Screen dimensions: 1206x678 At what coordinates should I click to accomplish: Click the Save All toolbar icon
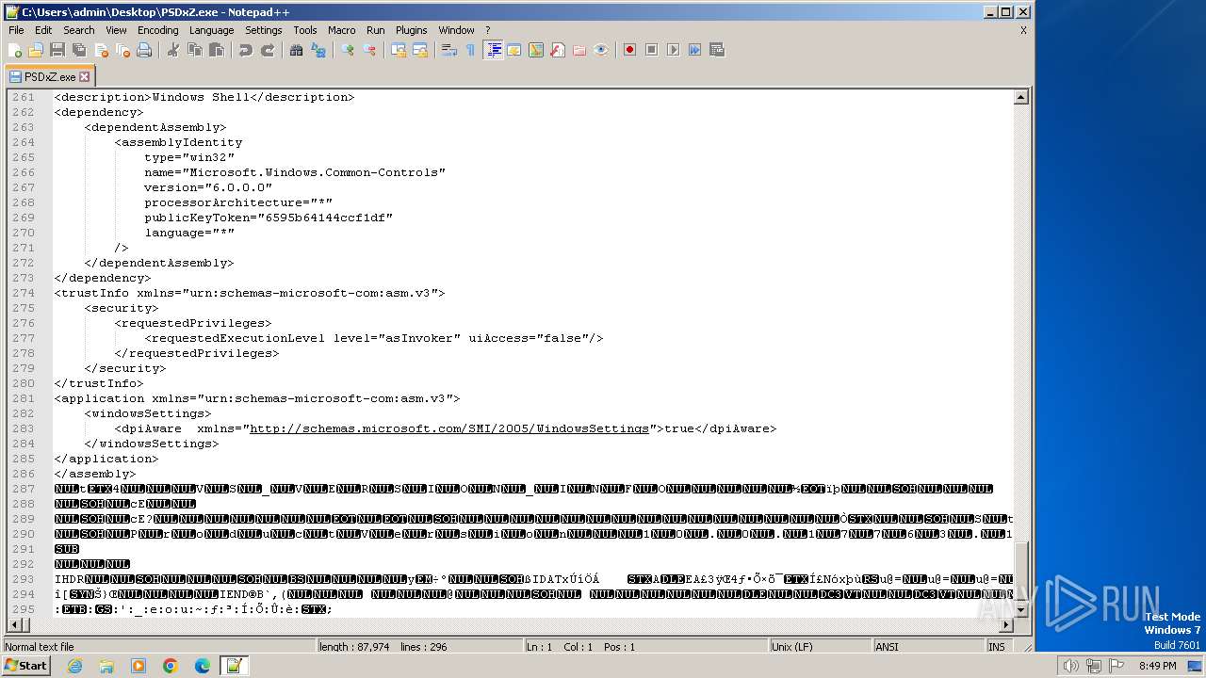click(x=79, y=50)
